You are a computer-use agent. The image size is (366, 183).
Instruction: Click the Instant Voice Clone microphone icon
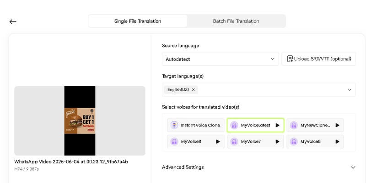[x=174, y=125]
